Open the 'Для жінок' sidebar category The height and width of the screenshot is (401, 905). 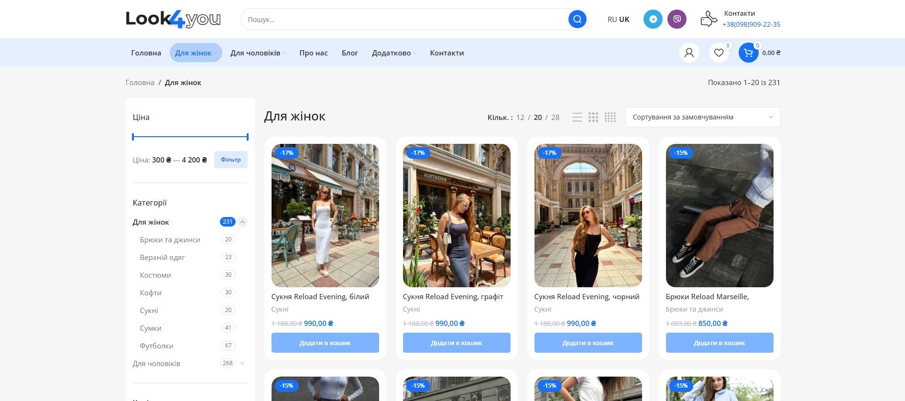[151, 222]
